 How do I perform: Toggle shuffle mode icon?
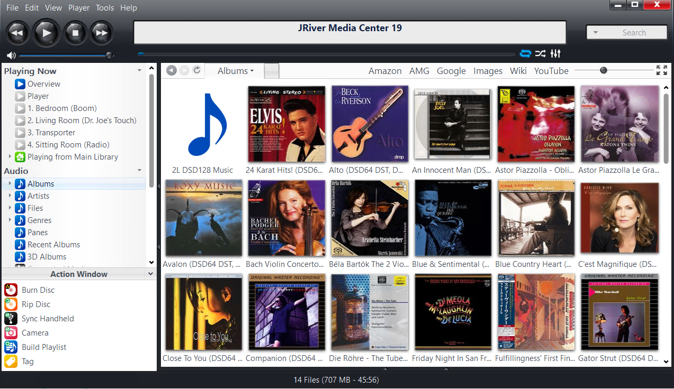(540, 53)
